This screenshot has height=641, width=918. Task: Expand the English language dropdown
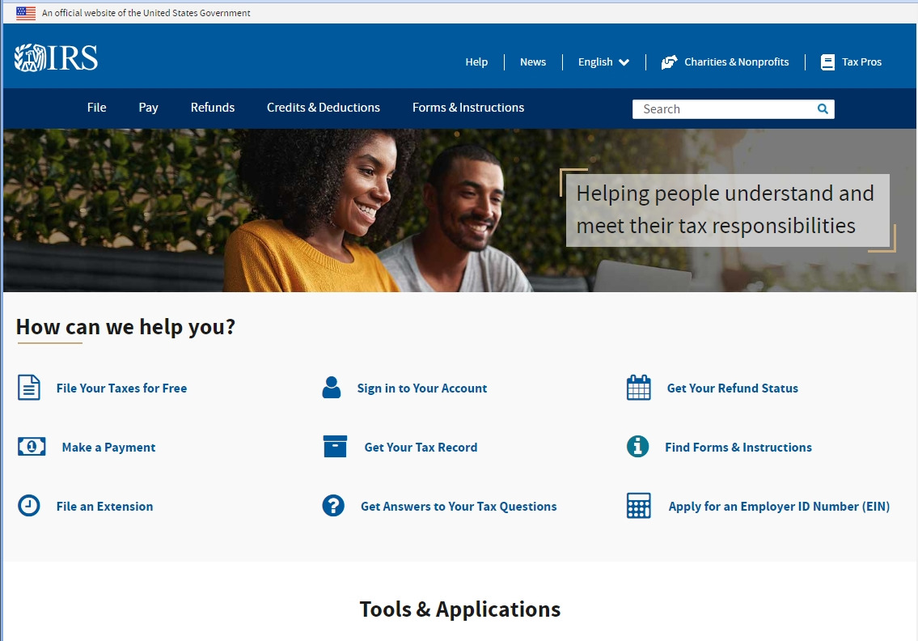[603, 62]
